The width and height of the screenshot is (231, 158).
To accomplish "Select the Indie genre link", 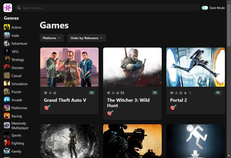I will click(15, 36).
